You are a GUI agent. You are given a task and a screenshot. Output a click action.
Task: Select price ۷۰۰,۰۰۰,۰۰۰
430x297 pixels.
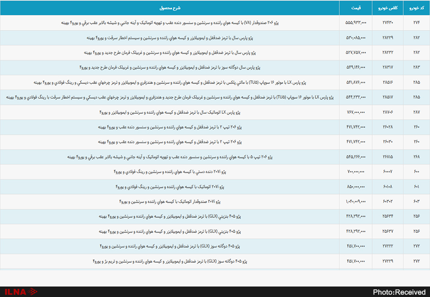(x=355, y=172)
